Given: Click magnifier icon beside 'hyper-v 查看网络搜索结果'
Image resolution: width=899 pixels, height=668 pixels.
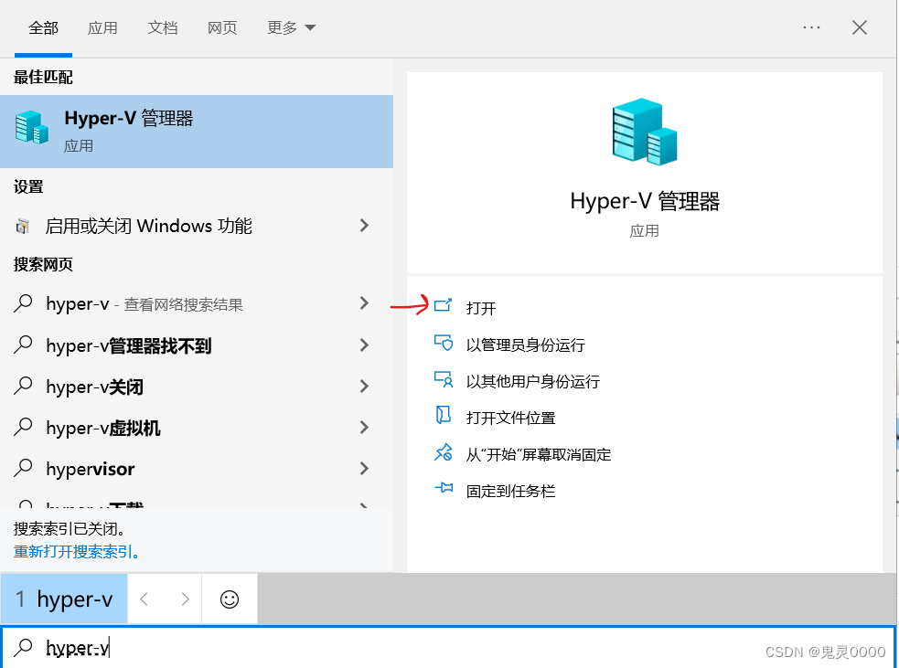Looking at the screenshot, I should coord(23,303).
